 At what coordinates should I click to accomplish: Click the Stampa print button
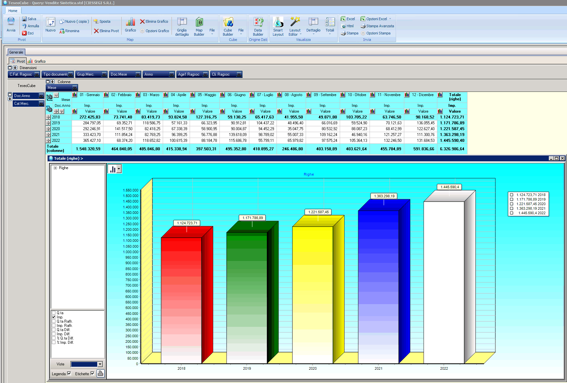349,33
